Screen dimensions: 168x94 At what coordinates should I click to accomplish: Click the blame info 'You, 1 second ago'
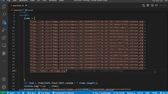pyautogui.click(x=101, y=93)
